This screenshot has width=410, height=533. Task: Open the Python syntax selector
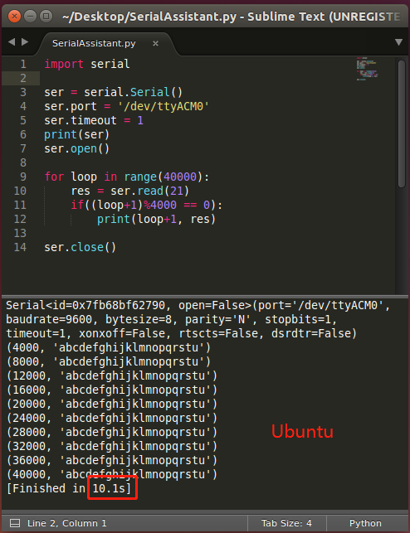point(365,523)
